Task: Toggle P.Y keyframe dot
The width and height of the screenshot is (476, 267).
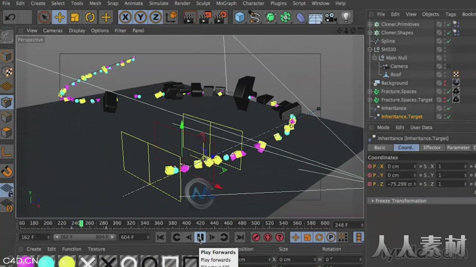Action: pyautogui.click(x=369, y=175)
